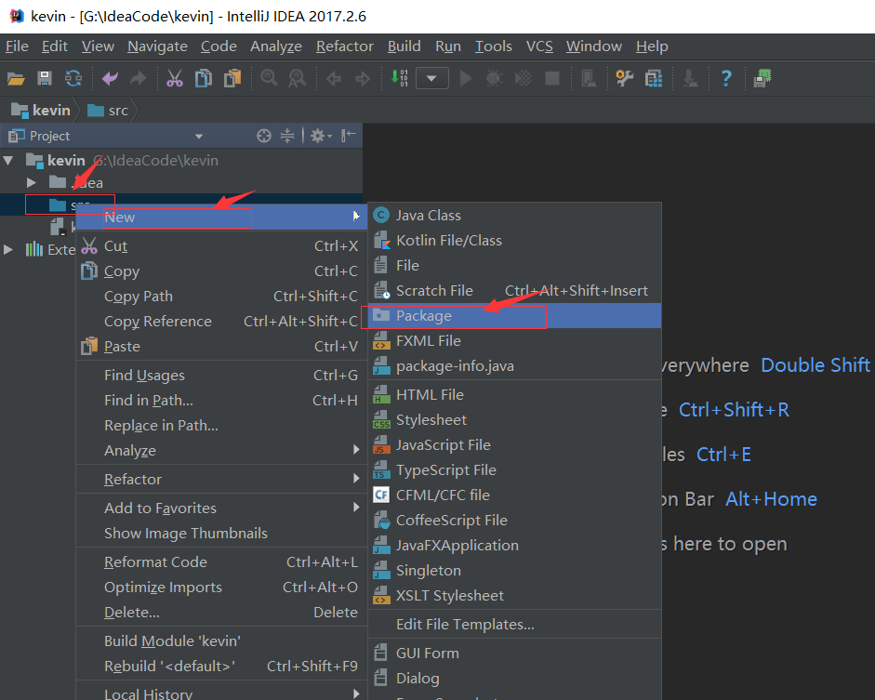Run with coverage icon in toolbar
Image resolution: width=875 pixels, height=700 pixels.
[523, 79]
